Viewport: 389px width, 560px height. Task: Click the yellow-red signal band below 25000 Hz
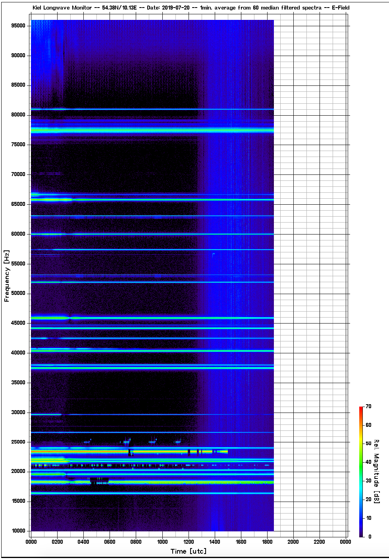point(99,452)
